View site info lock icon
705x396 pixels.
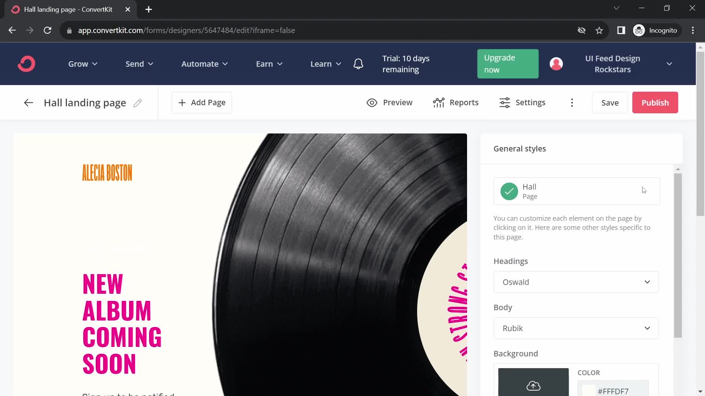[x=69, y=30]
